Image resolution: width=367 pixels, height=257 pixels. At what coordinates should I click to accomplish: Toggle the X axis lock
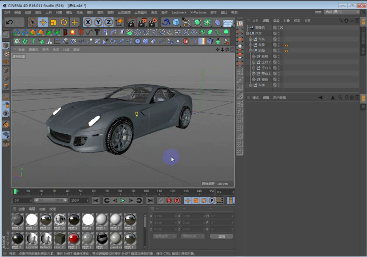click(x=88, y=22)
